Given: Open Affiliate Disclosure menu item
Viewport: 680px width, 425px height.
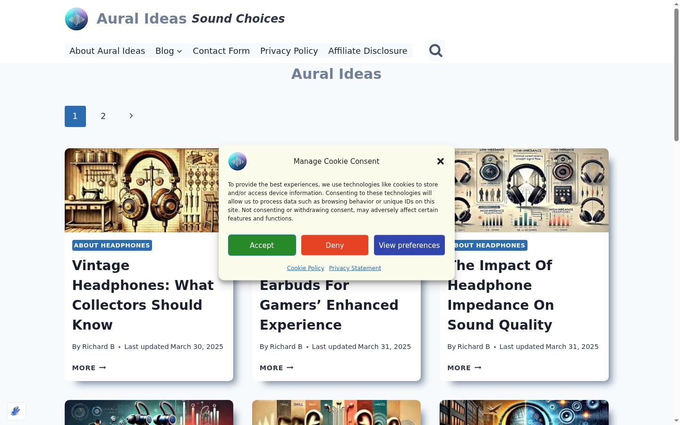Looking at the screenshot, I should coord(368,51).
